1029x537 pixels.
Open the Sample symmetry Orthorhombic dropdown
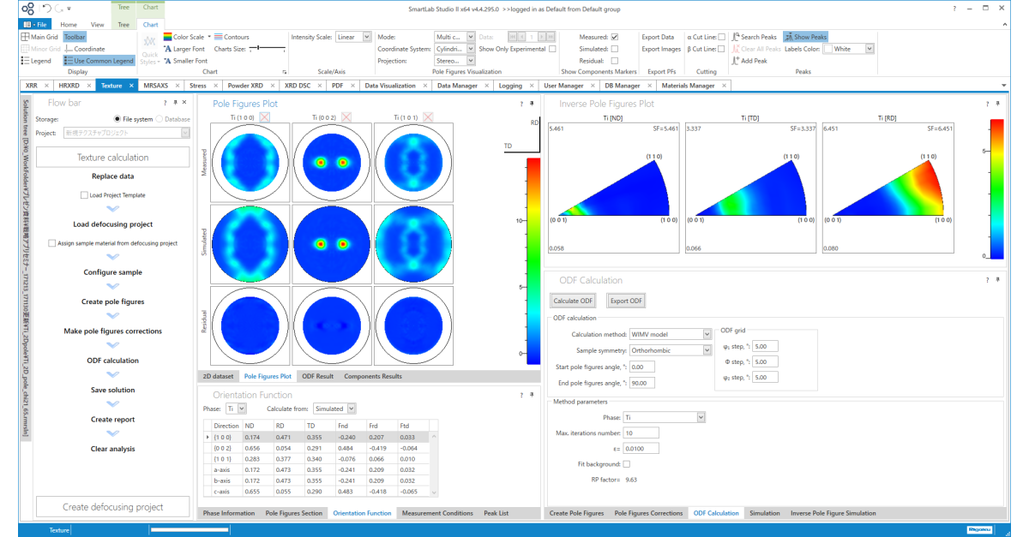click(x=671, y=350)
